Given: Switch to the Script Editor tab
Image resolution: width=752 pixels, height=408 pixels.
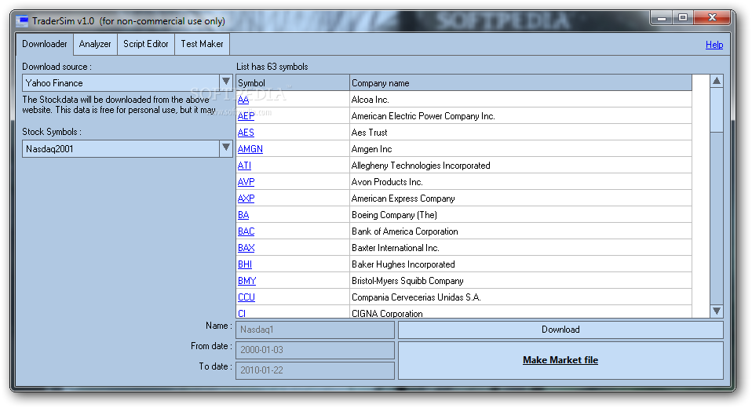Looking at the screenshot, I should pyautogui.click(x=146, y=44).
